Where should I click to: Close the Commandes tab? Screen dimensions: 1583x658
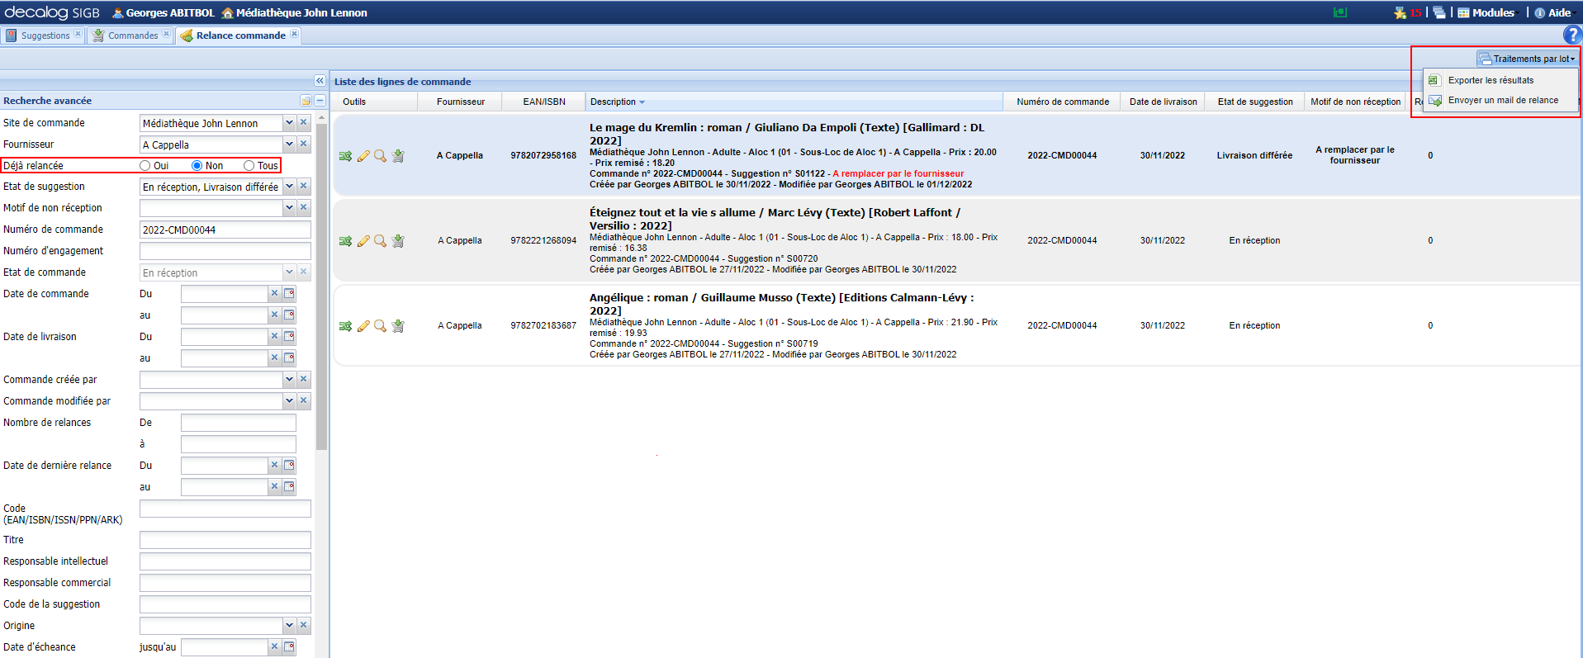166,34
